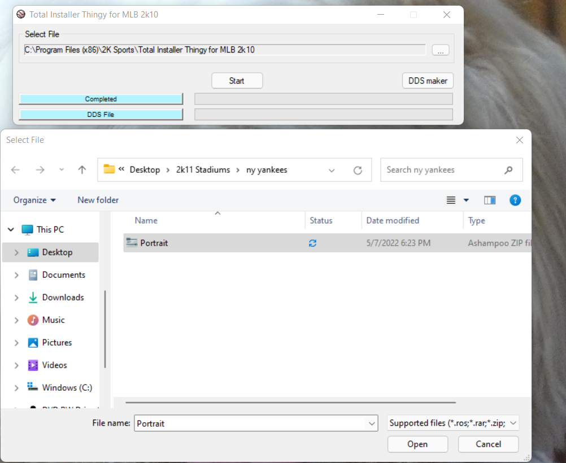Image resolution: width=566 pixels, height=463 pixels.
Task: Close the Total Installer Thingy window
Action: [446, 15]
